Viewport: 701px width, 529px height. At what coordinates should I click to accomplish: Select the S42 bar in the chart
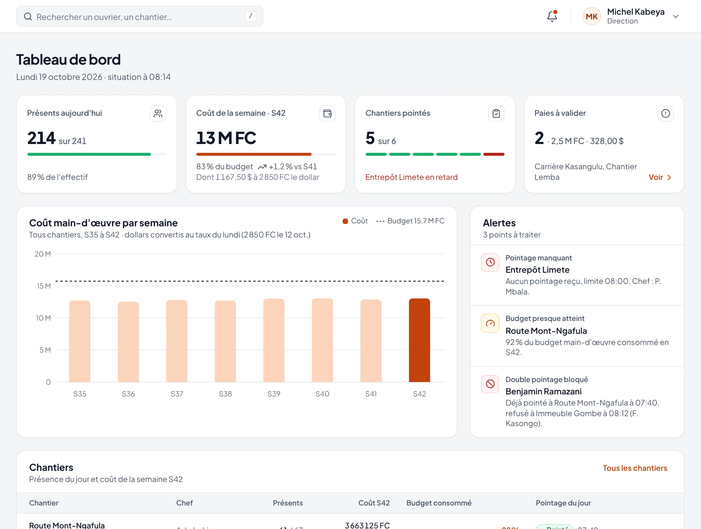tap(419, 340)
